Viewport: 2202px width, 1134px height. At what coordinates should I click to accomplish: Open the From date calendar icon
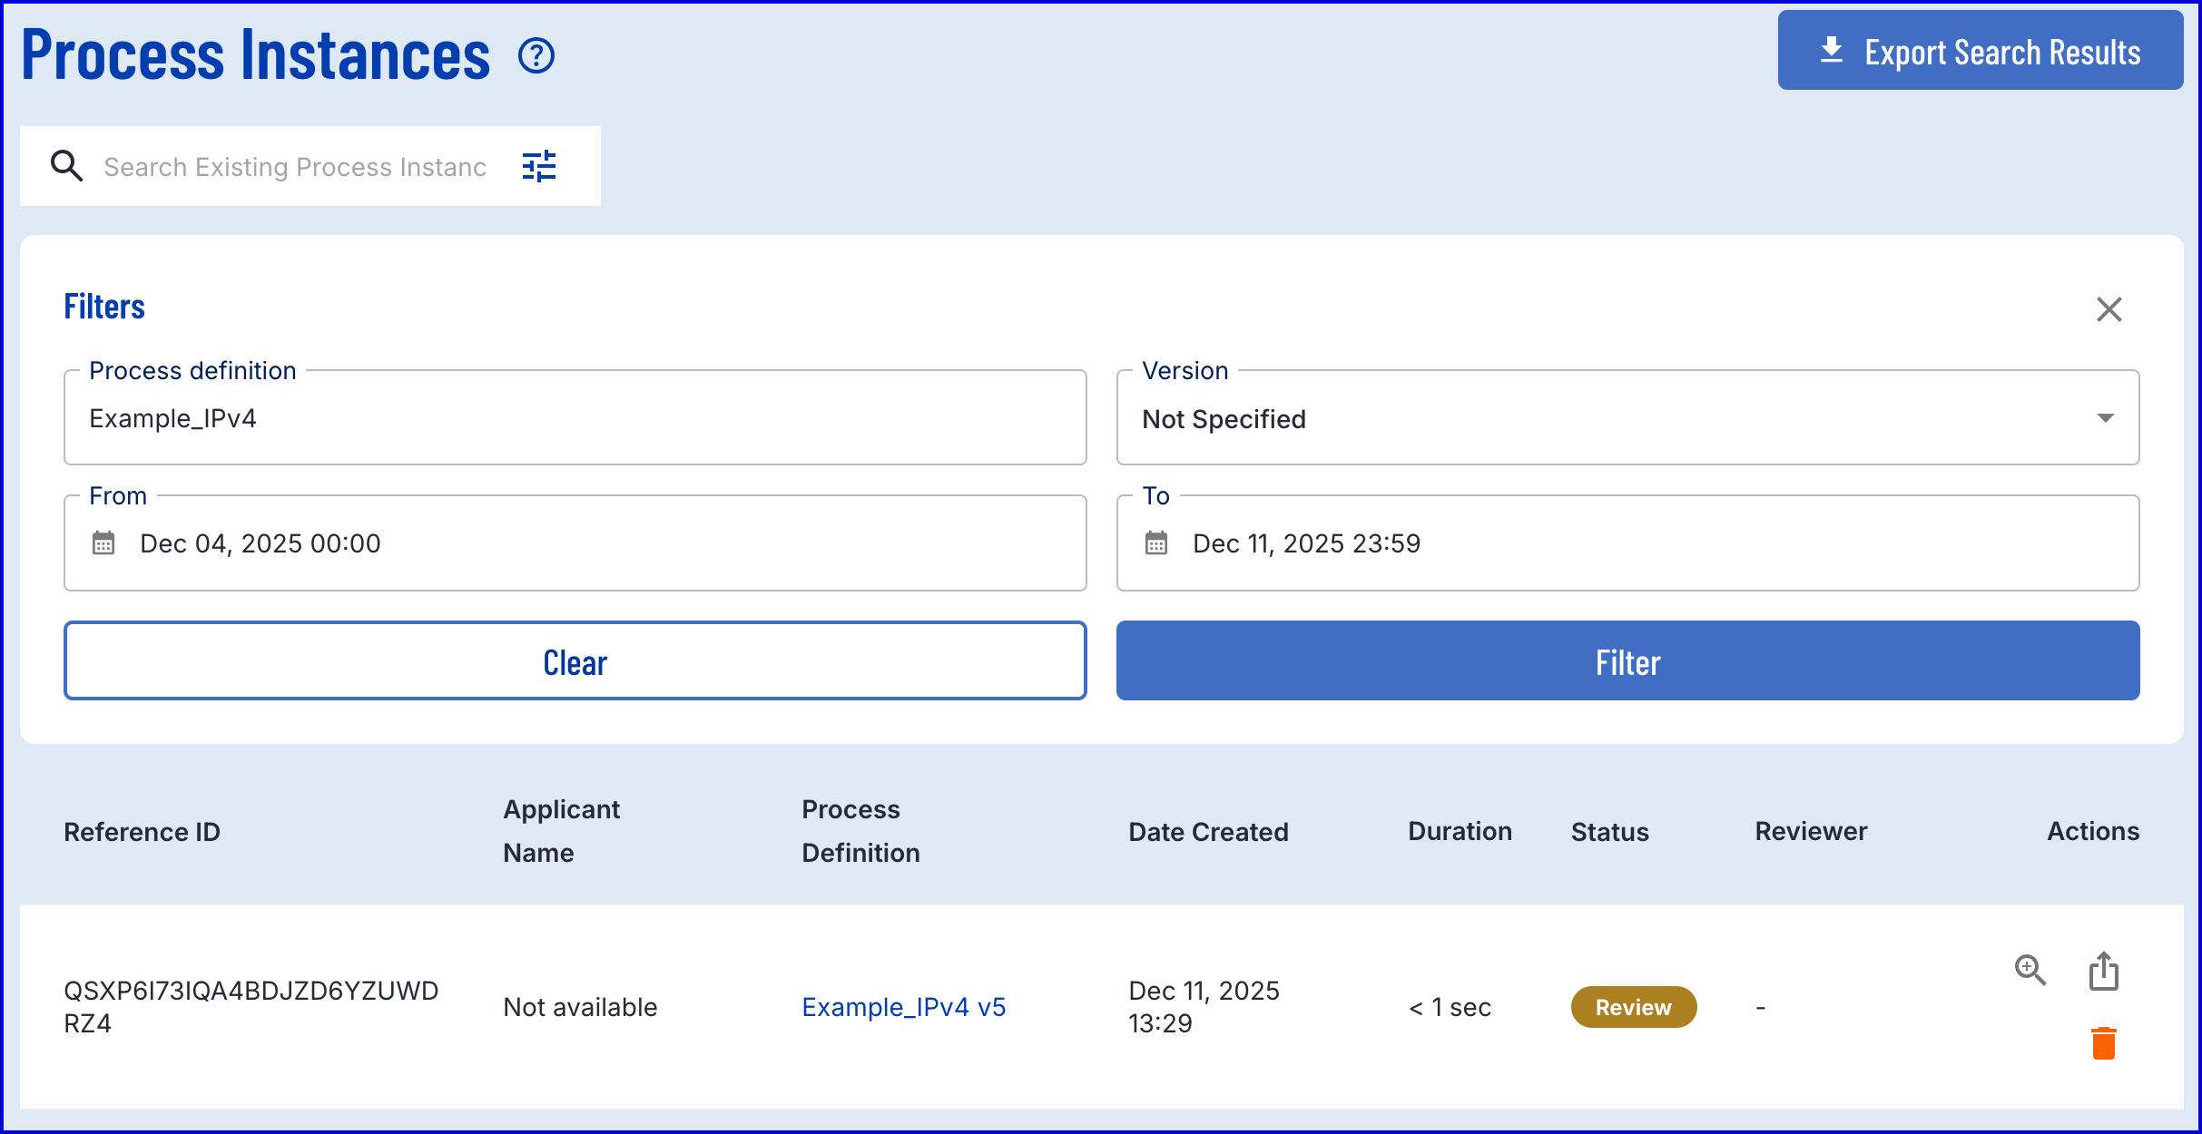tap(103, 543)
